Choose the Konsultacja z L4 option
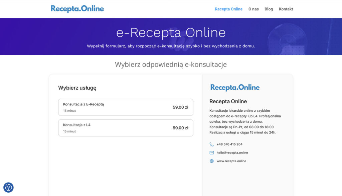 [x=126, y=128]
